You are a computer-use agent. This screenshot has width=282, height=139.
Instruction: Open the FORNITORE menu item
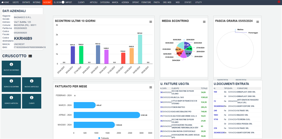point(146,2)
